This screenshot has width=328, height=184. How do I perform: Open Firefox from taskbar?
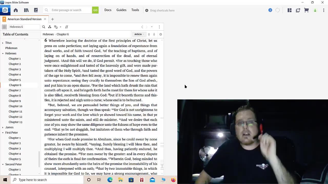coord(173,180)
